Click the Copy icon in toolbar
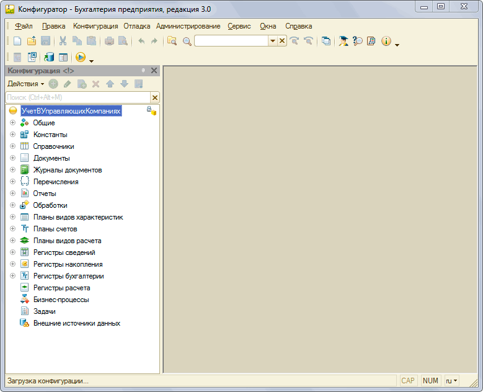Image resolution: width=483 pixels, height=392 pixels. pyautogui.click(x=77, y=41)
